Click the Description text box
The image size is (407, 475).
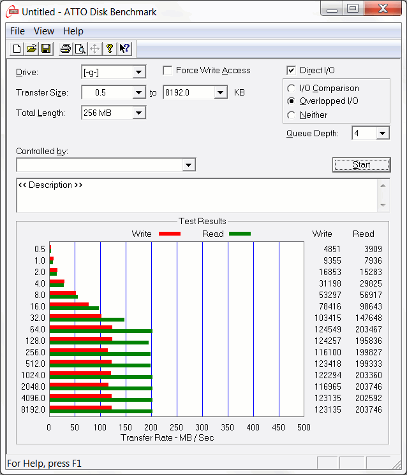(191, 195)
